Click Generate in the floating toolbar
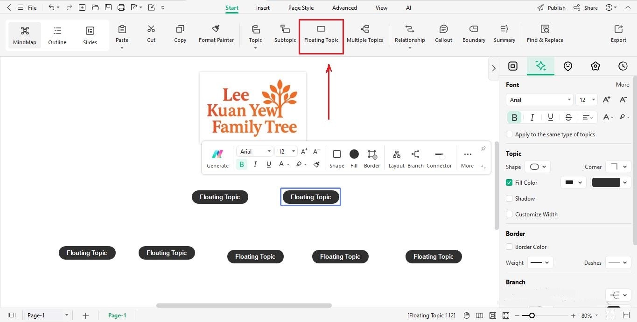The height and width of the screenshot is (322, 637). [217, 158]
